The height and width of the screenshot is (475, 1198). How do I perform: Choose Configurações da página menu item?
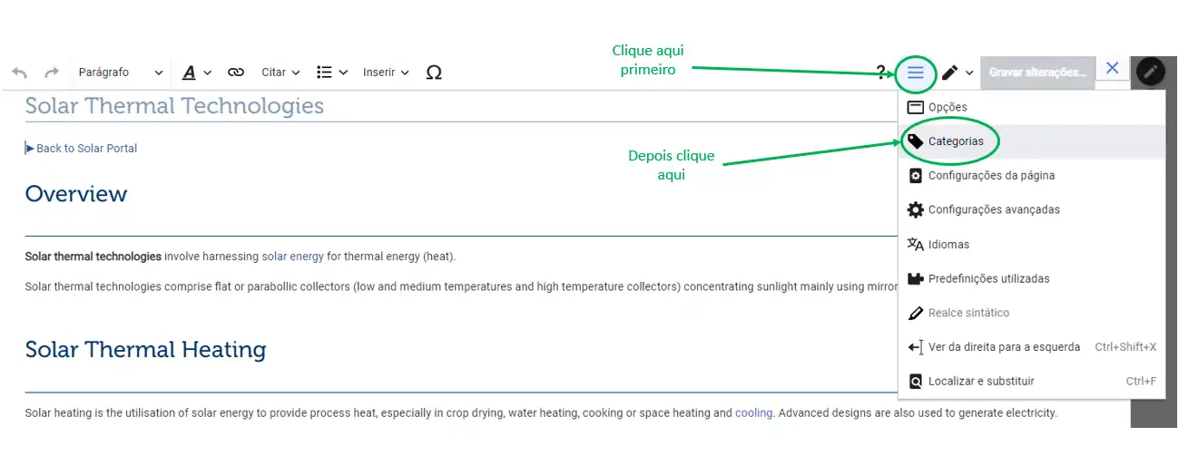coord(990,176)
